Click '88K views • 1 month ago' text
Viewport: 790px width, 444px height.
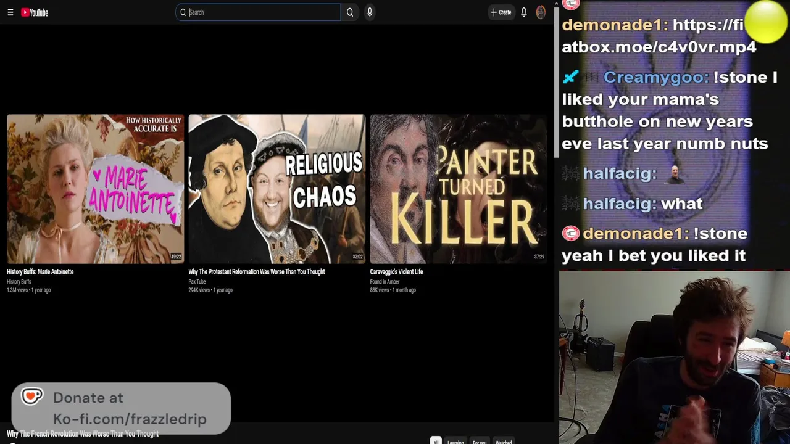tap(393, 290)
